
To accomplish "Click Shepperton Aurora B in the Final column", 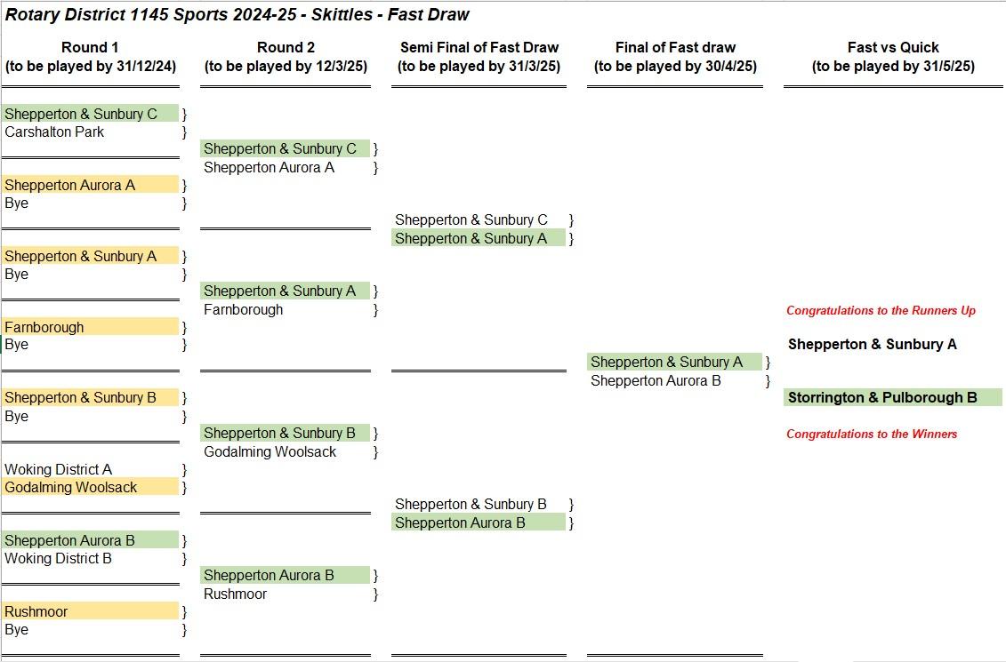I will coord(656,381).
